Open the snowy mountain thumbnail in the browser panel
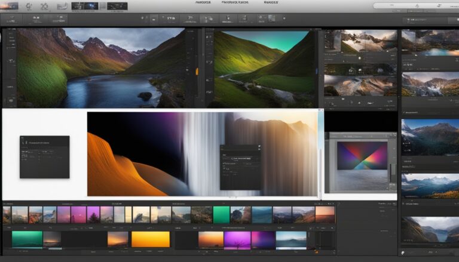 [369, 41]
